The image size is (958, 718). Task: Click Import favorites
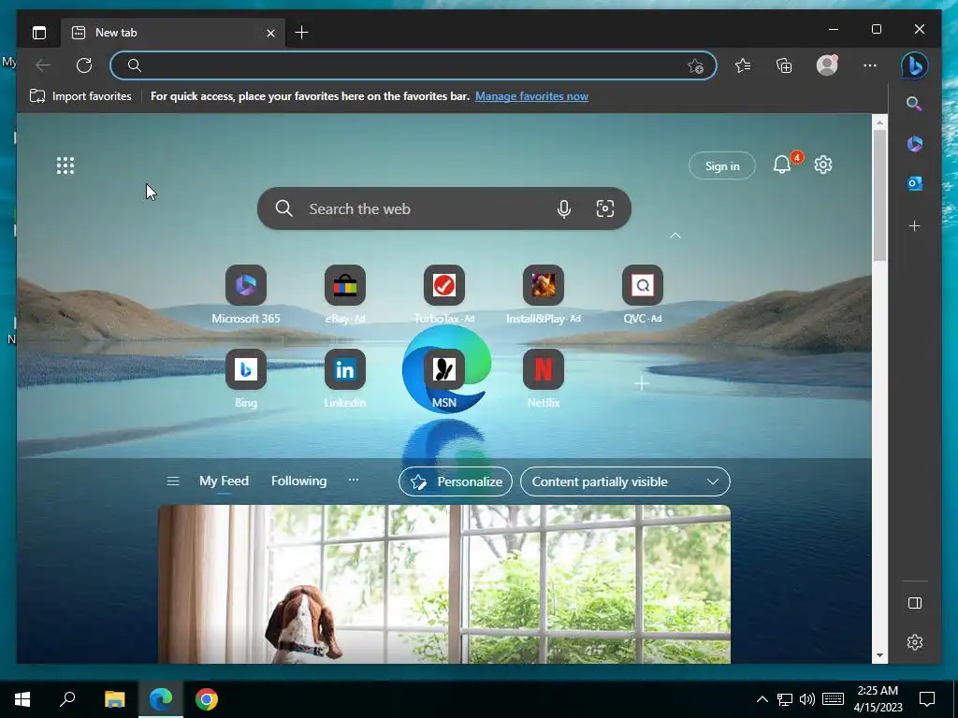(x=80, y=96)
